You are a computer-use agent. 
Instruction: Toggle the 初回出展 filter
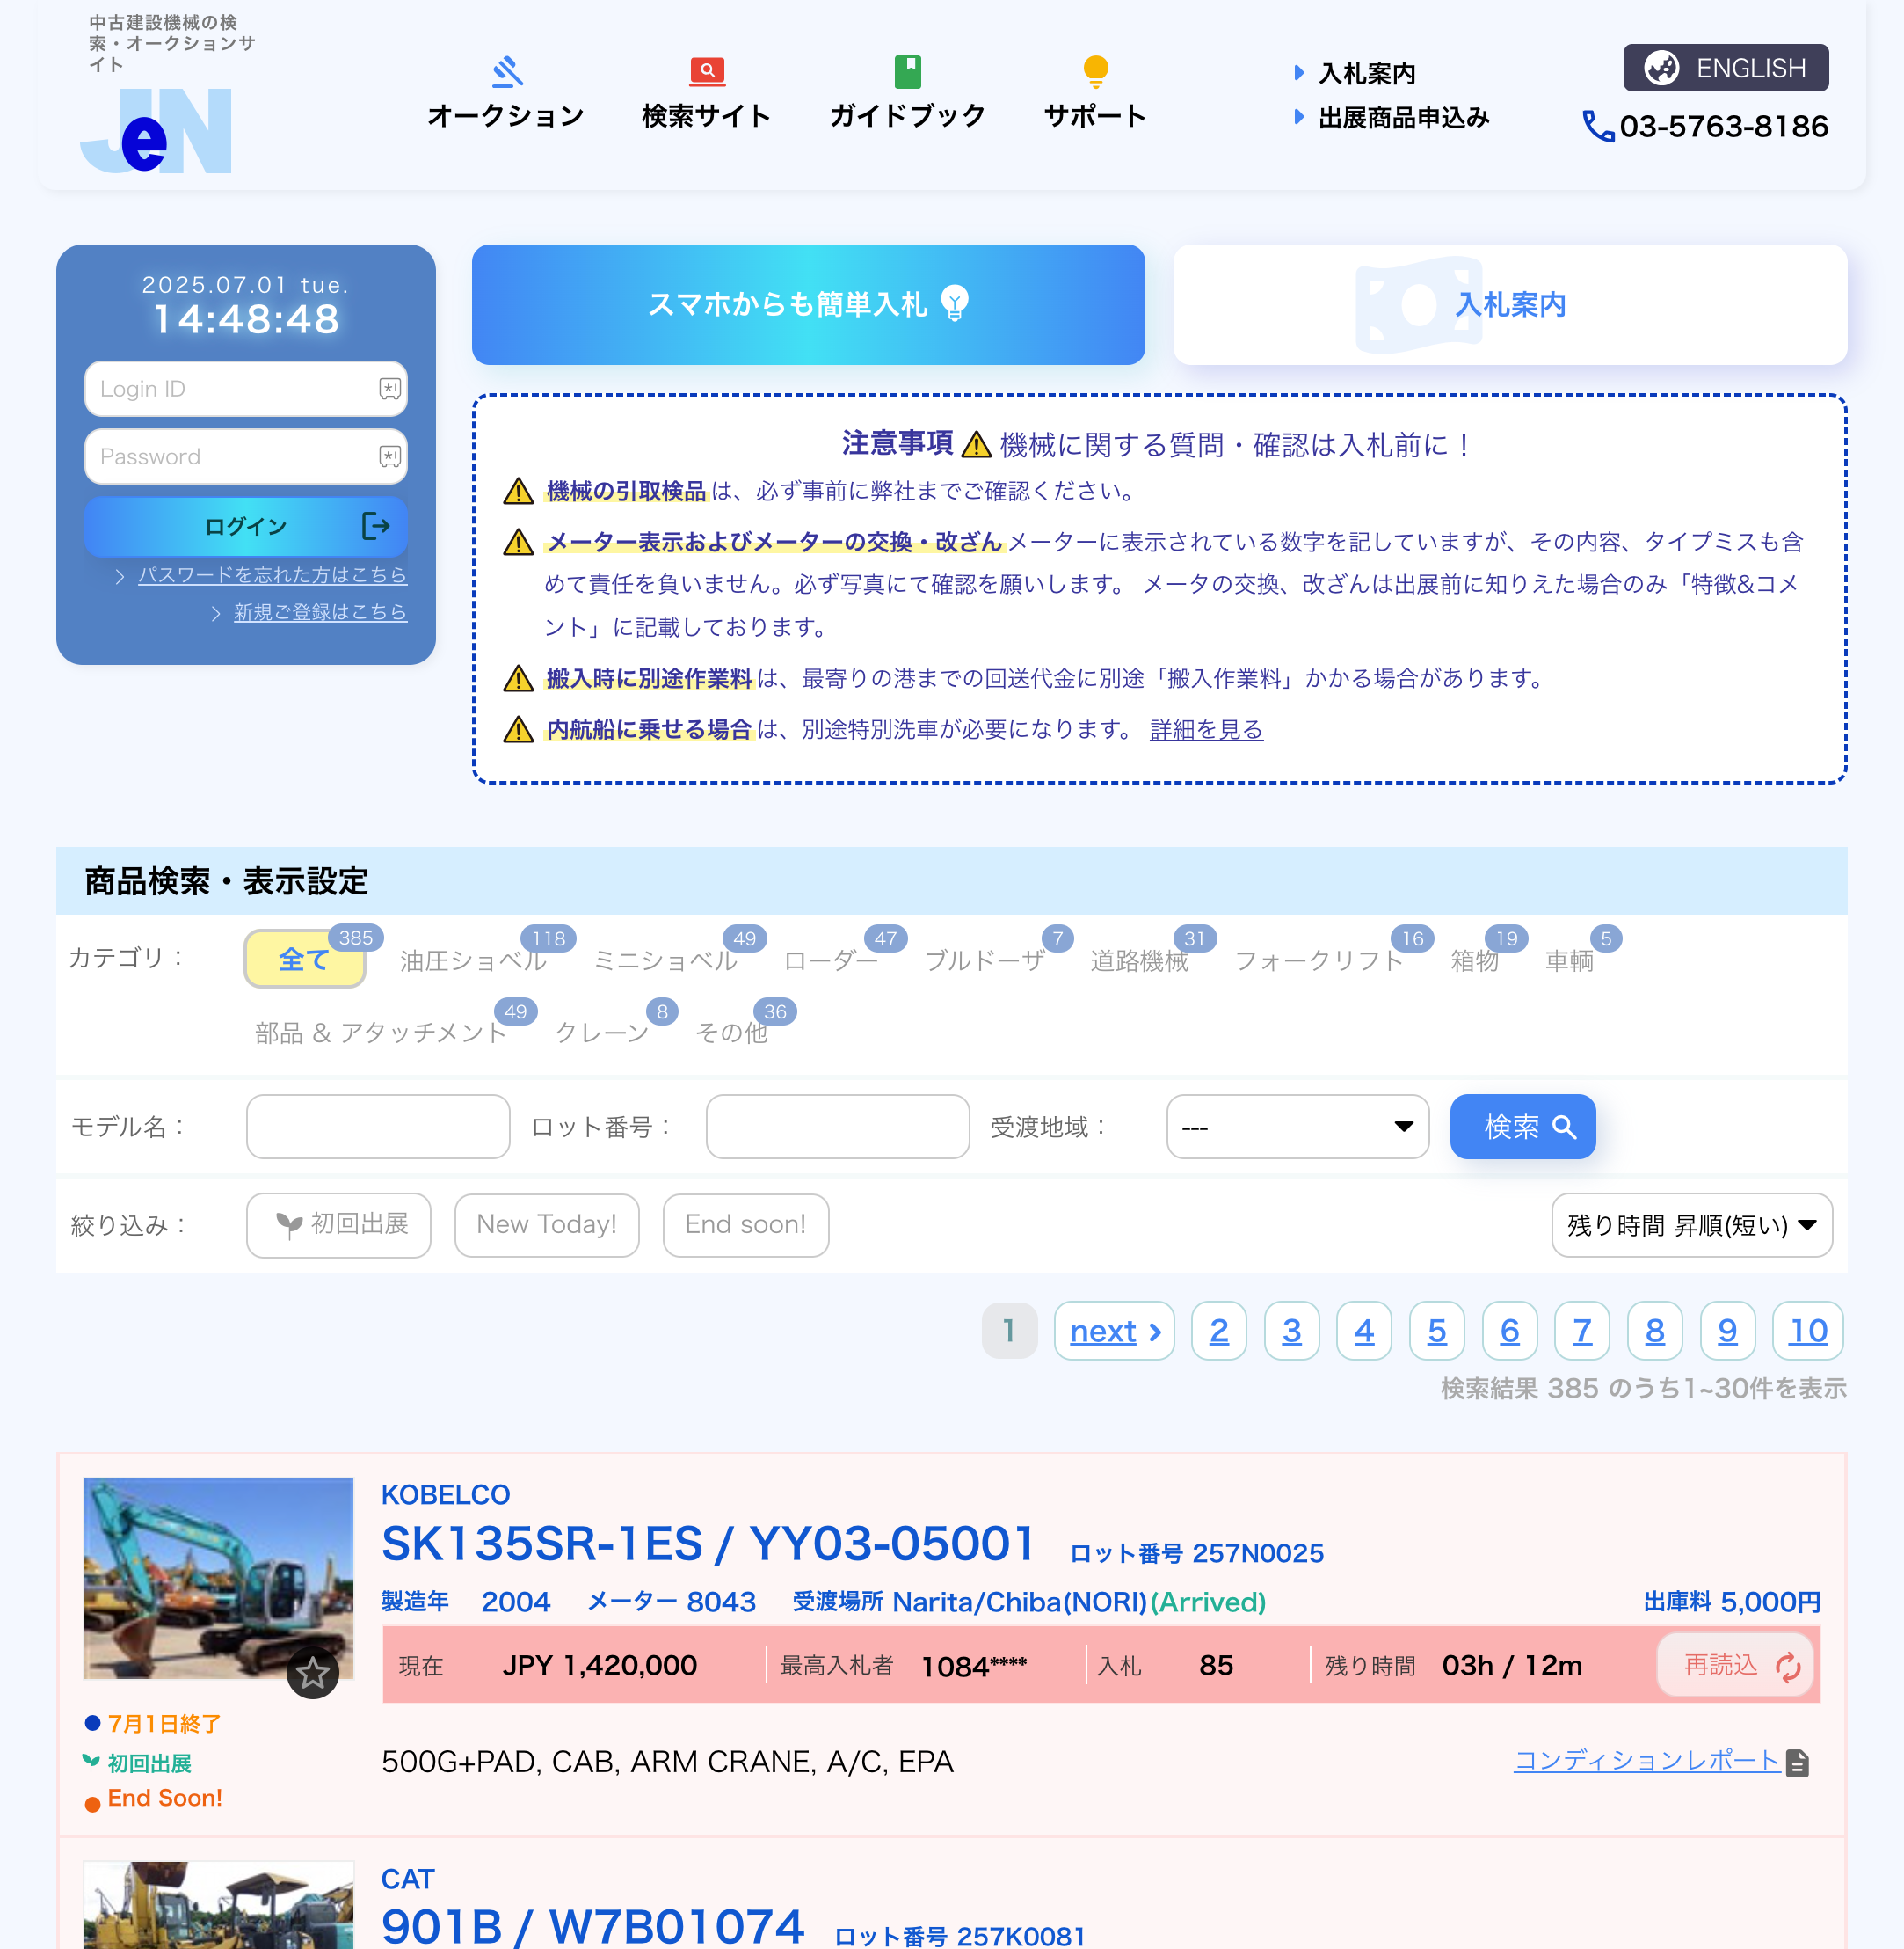pos(339,1224)
